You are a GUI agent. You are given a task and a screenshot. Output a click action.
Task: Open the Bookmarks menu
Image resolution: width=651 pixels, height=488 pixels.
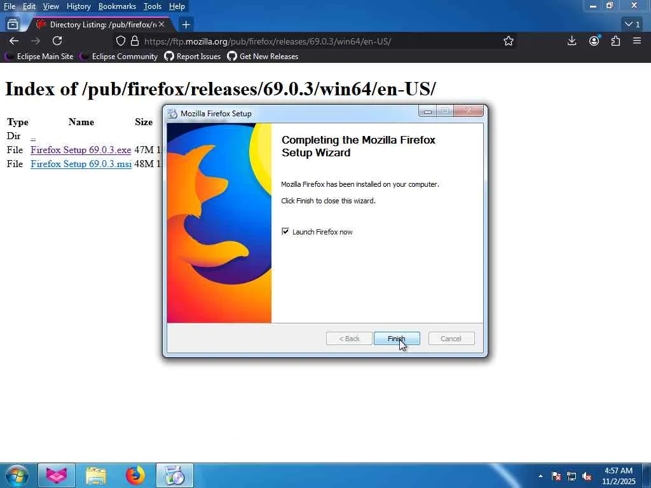click(117, 6)
